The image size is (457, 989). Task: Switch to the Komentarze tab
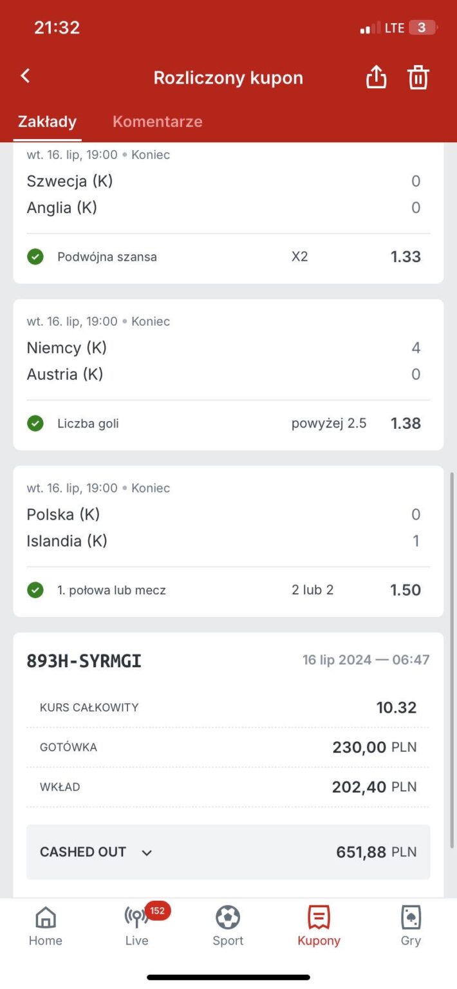pyautogui.click(x=157, y=122)
